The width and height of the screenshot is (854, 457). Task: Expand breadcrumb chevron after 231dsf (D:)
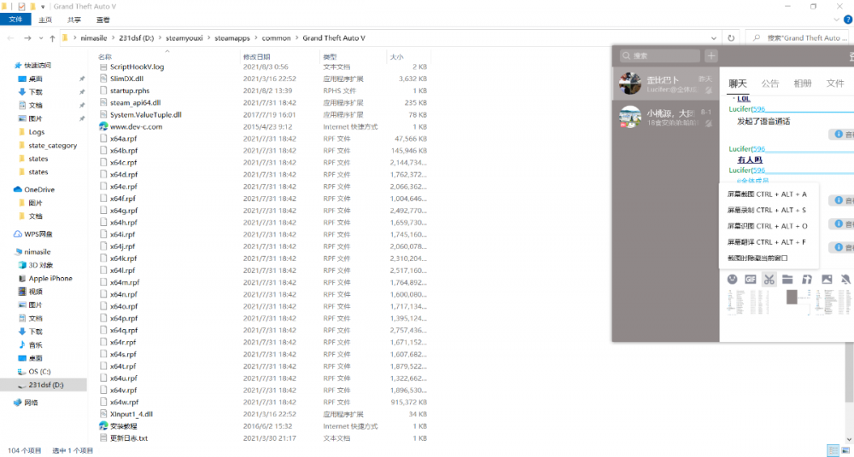tap(161, 38)
